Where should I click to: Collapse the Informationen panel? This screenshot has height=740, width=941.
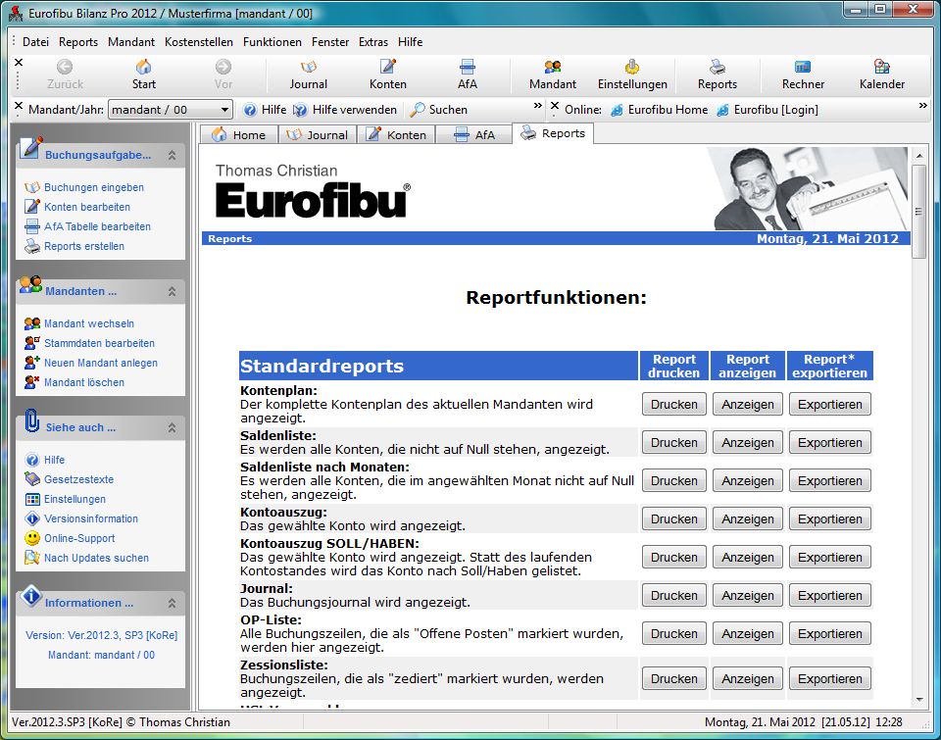pyautogui.click(x=173, y=603)
